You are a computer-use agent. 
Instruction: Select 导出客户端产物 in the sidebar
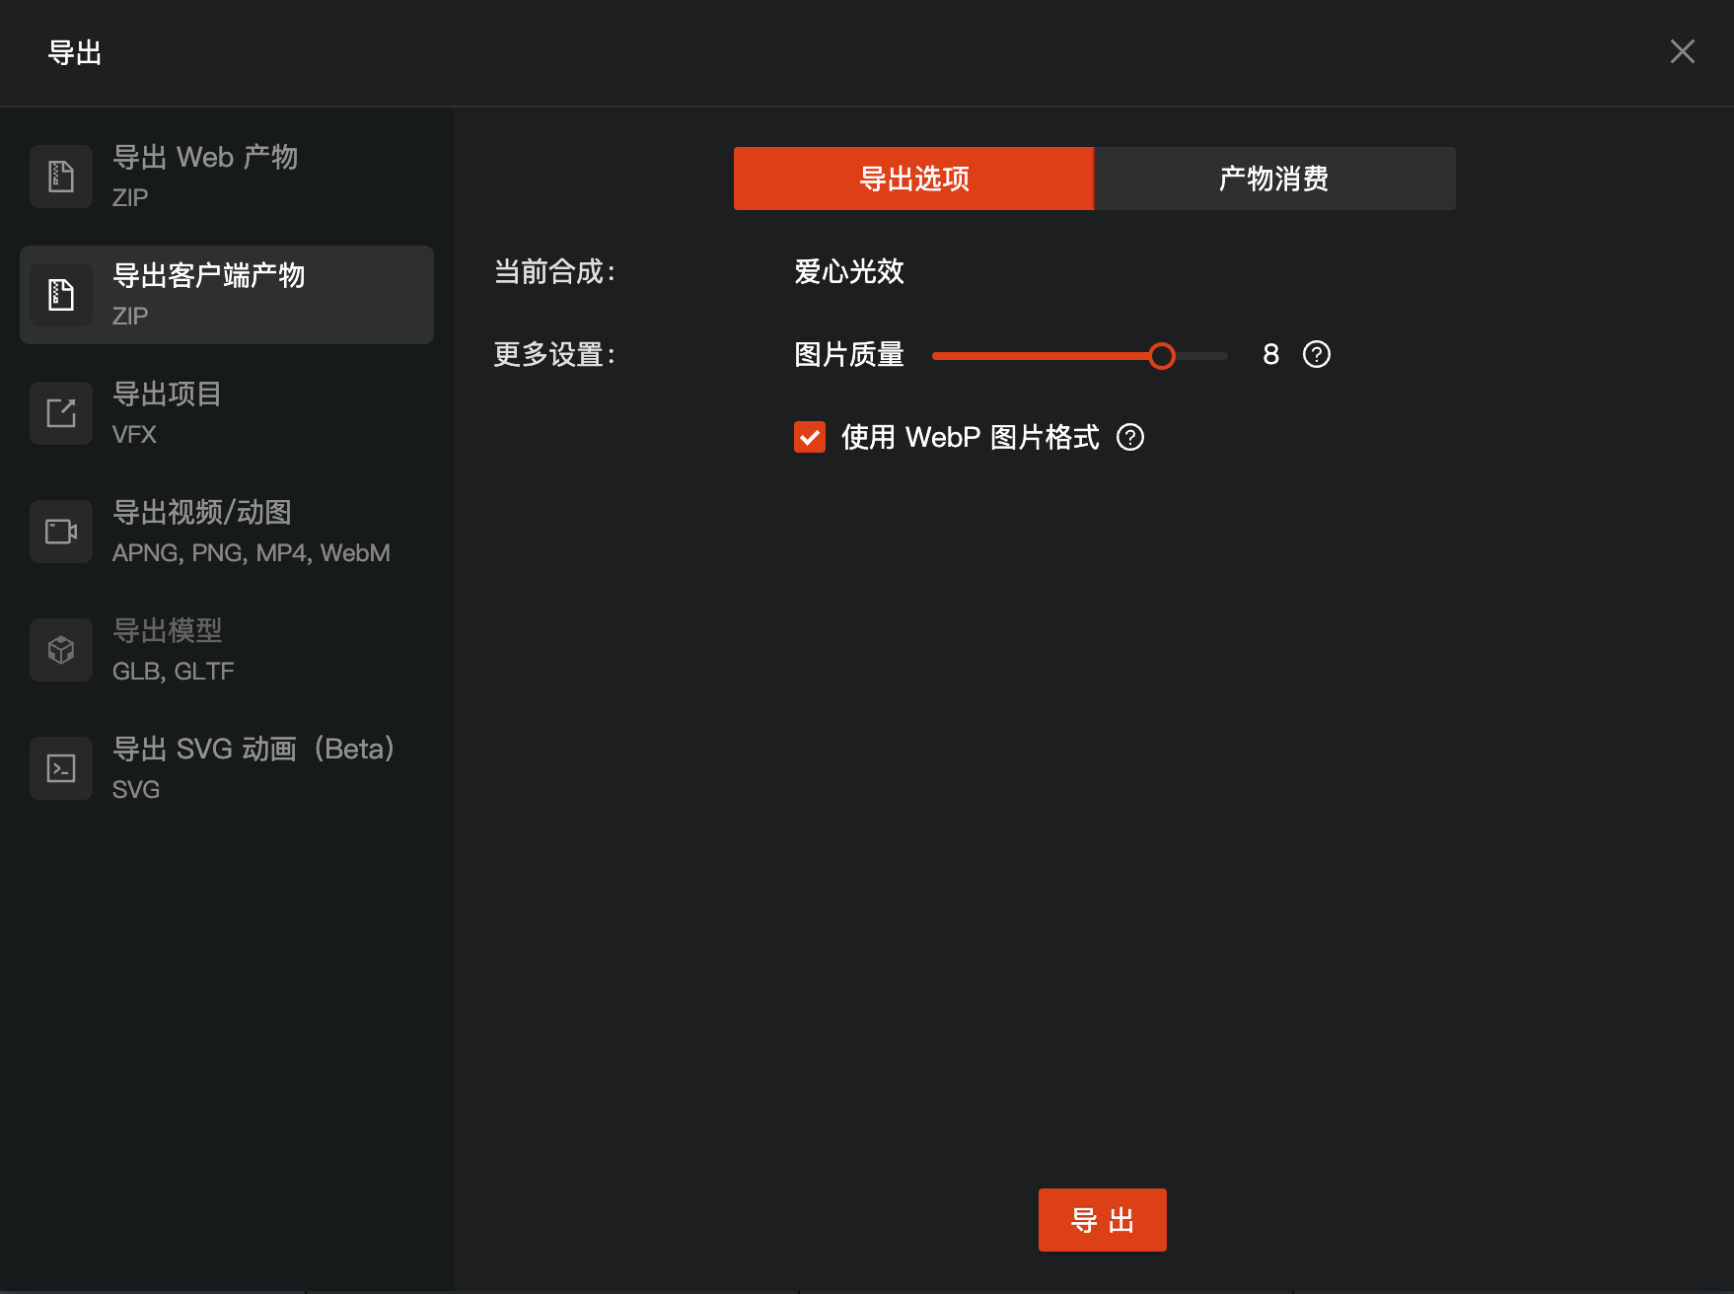click(x=227, y=295)
